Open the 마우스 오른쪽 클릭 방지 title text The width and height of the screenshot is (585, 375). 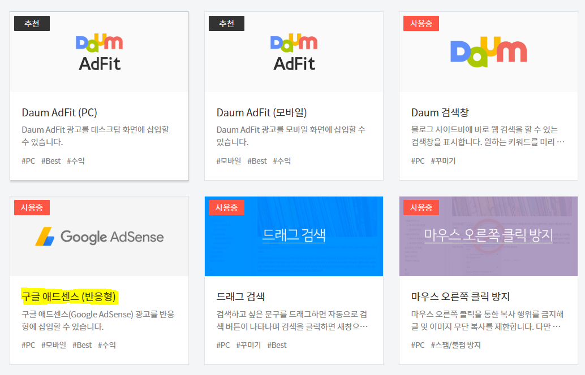tap(461, 296)
